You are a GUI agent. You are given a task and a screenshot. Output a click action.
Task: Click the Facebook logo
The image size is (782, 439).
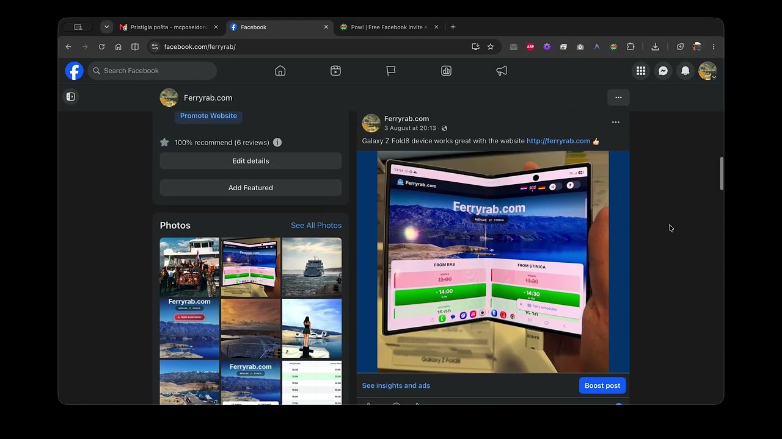point(75,71)
